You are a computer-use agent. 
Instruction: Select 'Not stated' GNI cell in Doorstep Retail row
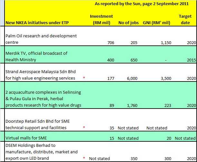(157, 128)
